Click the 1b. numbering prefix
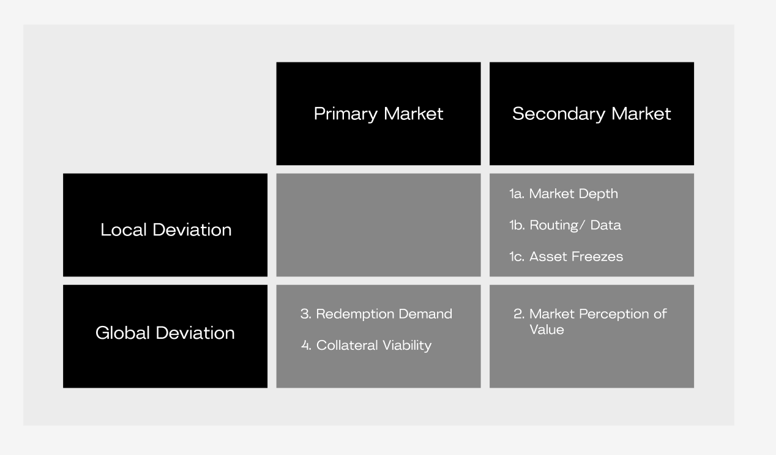This screenshot has height=455, width=776. point(517,225)
